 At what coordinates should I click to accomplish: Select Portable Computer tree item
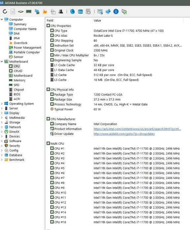(24, 52)
